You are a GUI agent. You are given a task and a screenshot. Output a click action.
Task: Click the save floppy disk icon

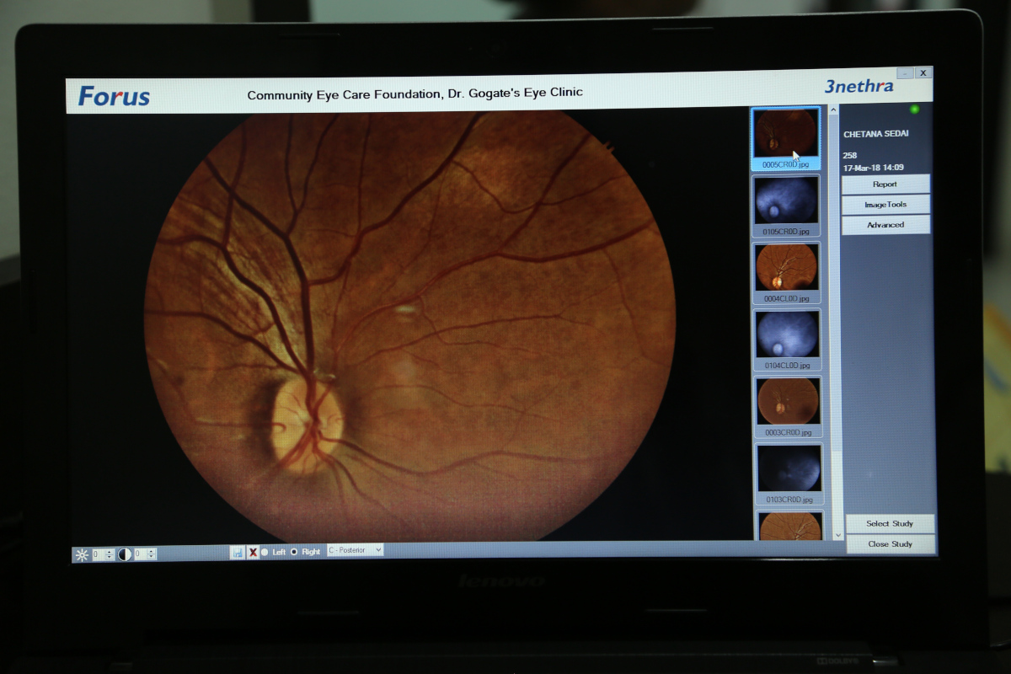(x=238, y=552)
